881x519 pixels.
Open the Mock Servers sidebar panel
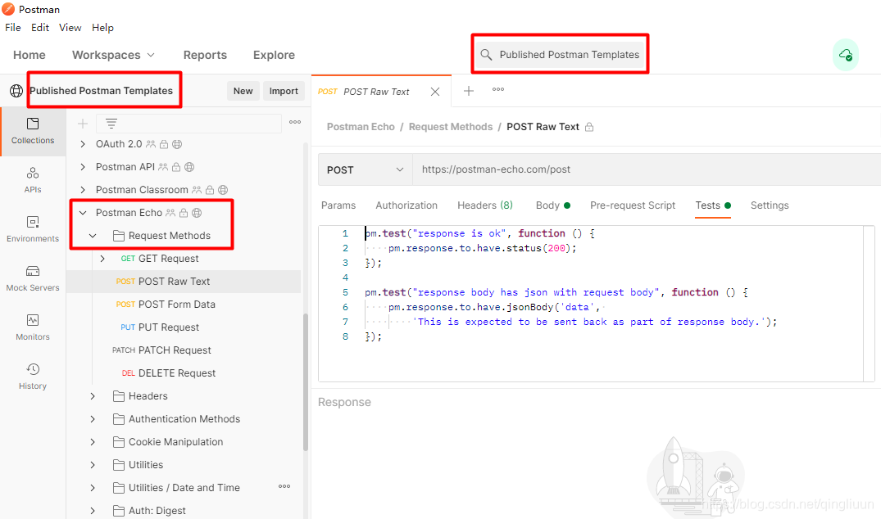(x=33, y=278)
